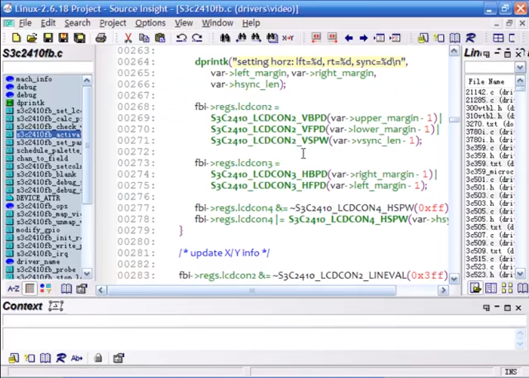Click the tile windows grid icon

click(x=498, y=38)
